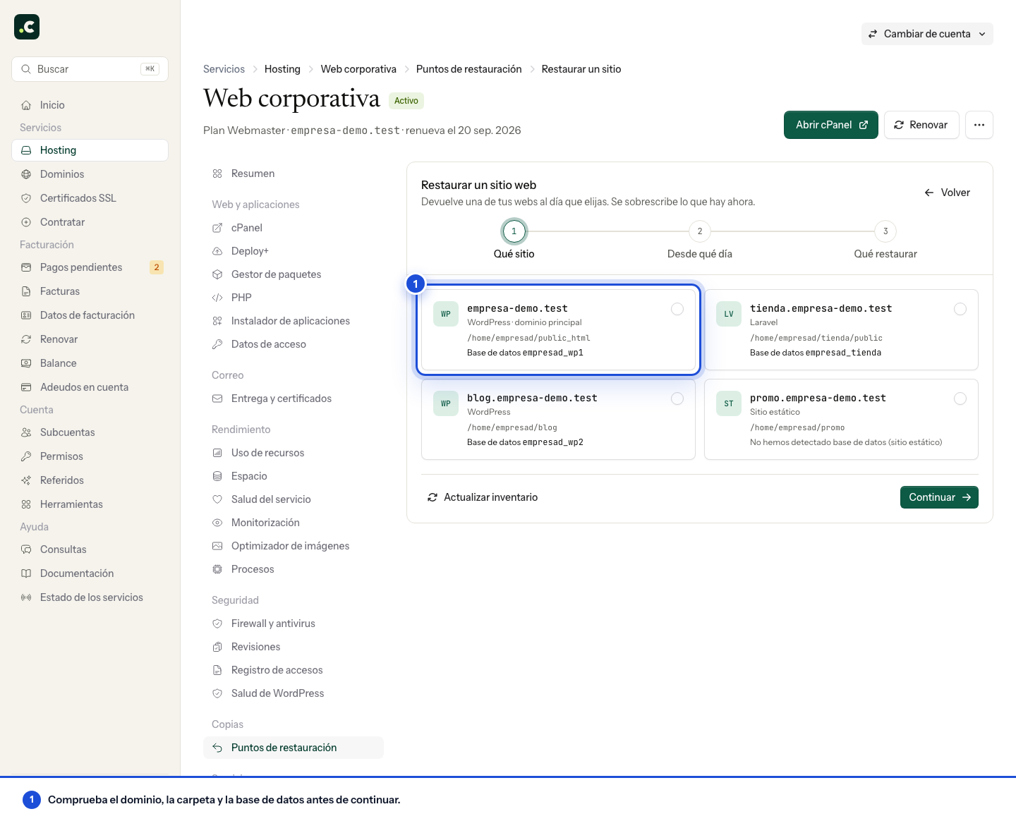Select the empresa-demo.test radio button
1016x821 pixels.
[x=677, y=309]
